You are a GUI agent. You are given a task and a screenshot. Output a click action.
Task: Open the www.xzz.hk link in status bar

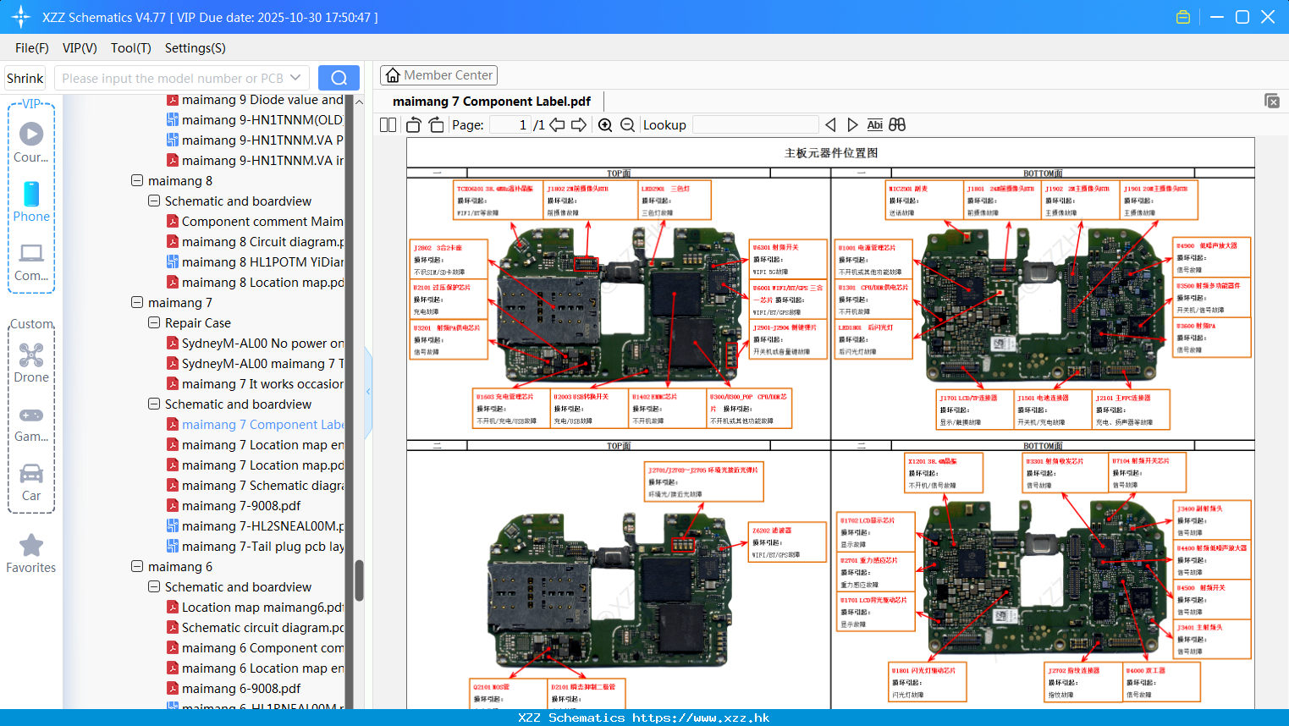[x=701, y=718]
